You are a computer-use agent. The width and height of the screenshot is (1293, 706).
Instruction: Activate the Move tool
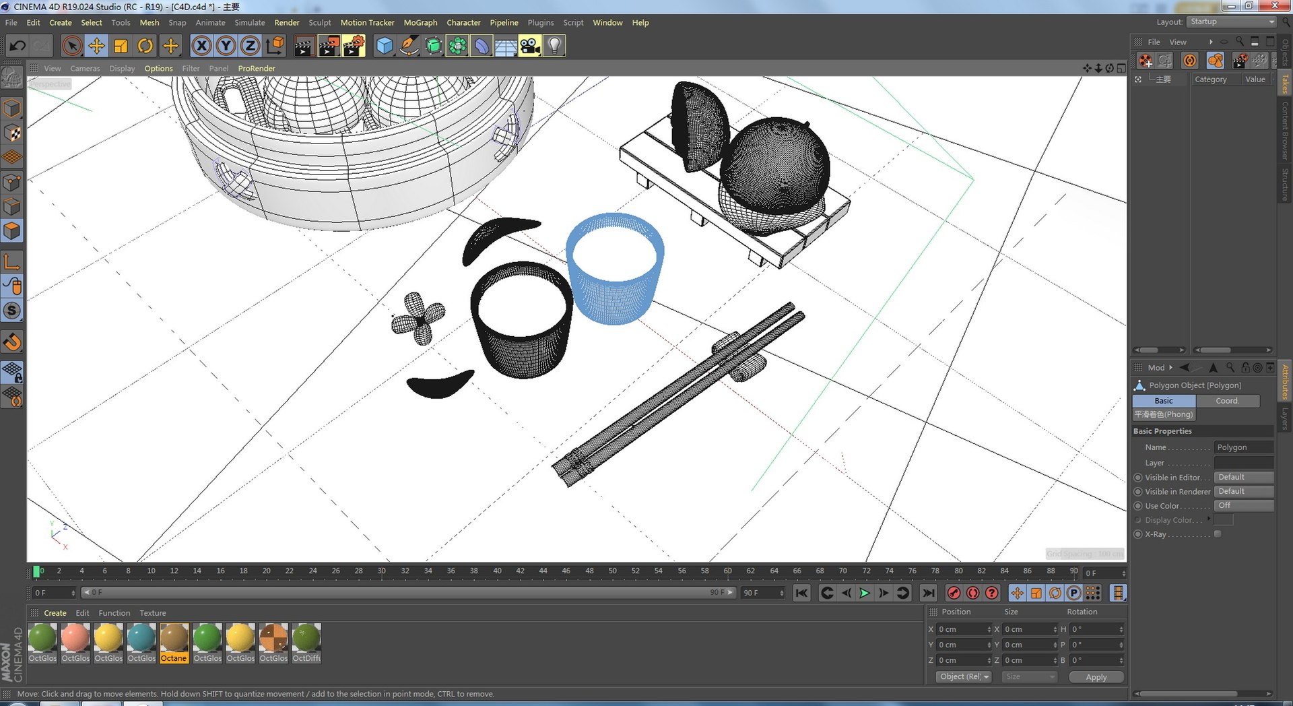coord(96,46)
